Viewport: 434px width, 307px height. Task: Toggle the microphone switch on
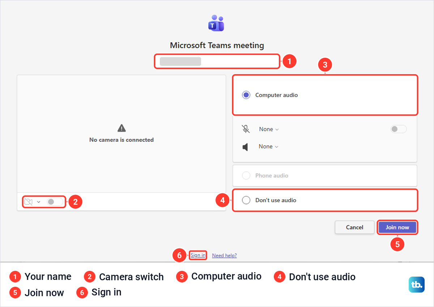(399, 129)
